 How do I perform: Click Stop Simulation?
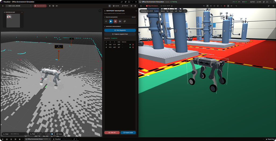click(x=152, y=6)
